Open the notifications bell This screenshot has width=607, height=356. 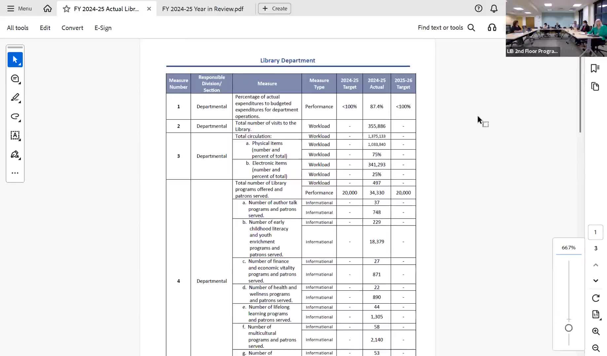[x=494, y=9]
